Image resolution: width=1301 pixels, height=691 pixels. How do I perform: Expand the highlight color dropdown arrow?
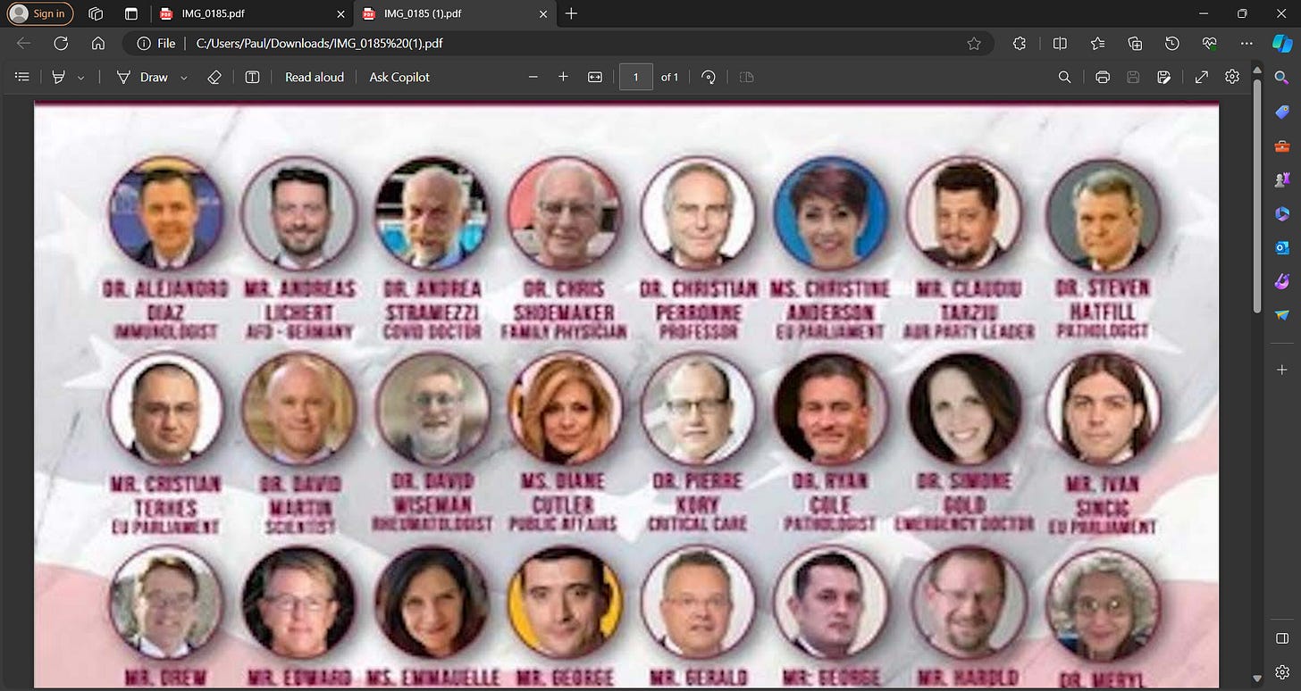tap(81, 78)
